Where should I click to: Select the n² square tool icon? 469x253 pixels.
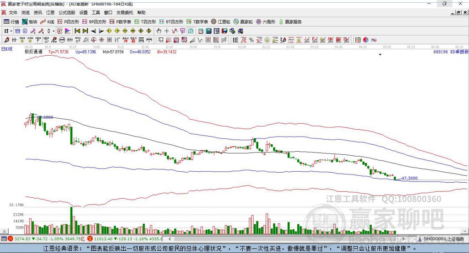point(78,40)
